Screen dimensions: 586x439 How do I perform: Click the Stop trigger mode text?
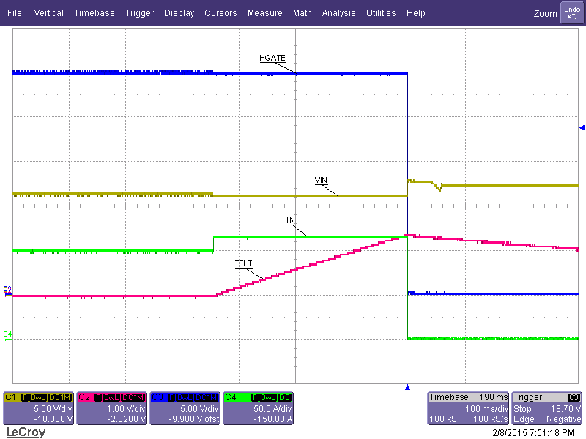(522, 408)
